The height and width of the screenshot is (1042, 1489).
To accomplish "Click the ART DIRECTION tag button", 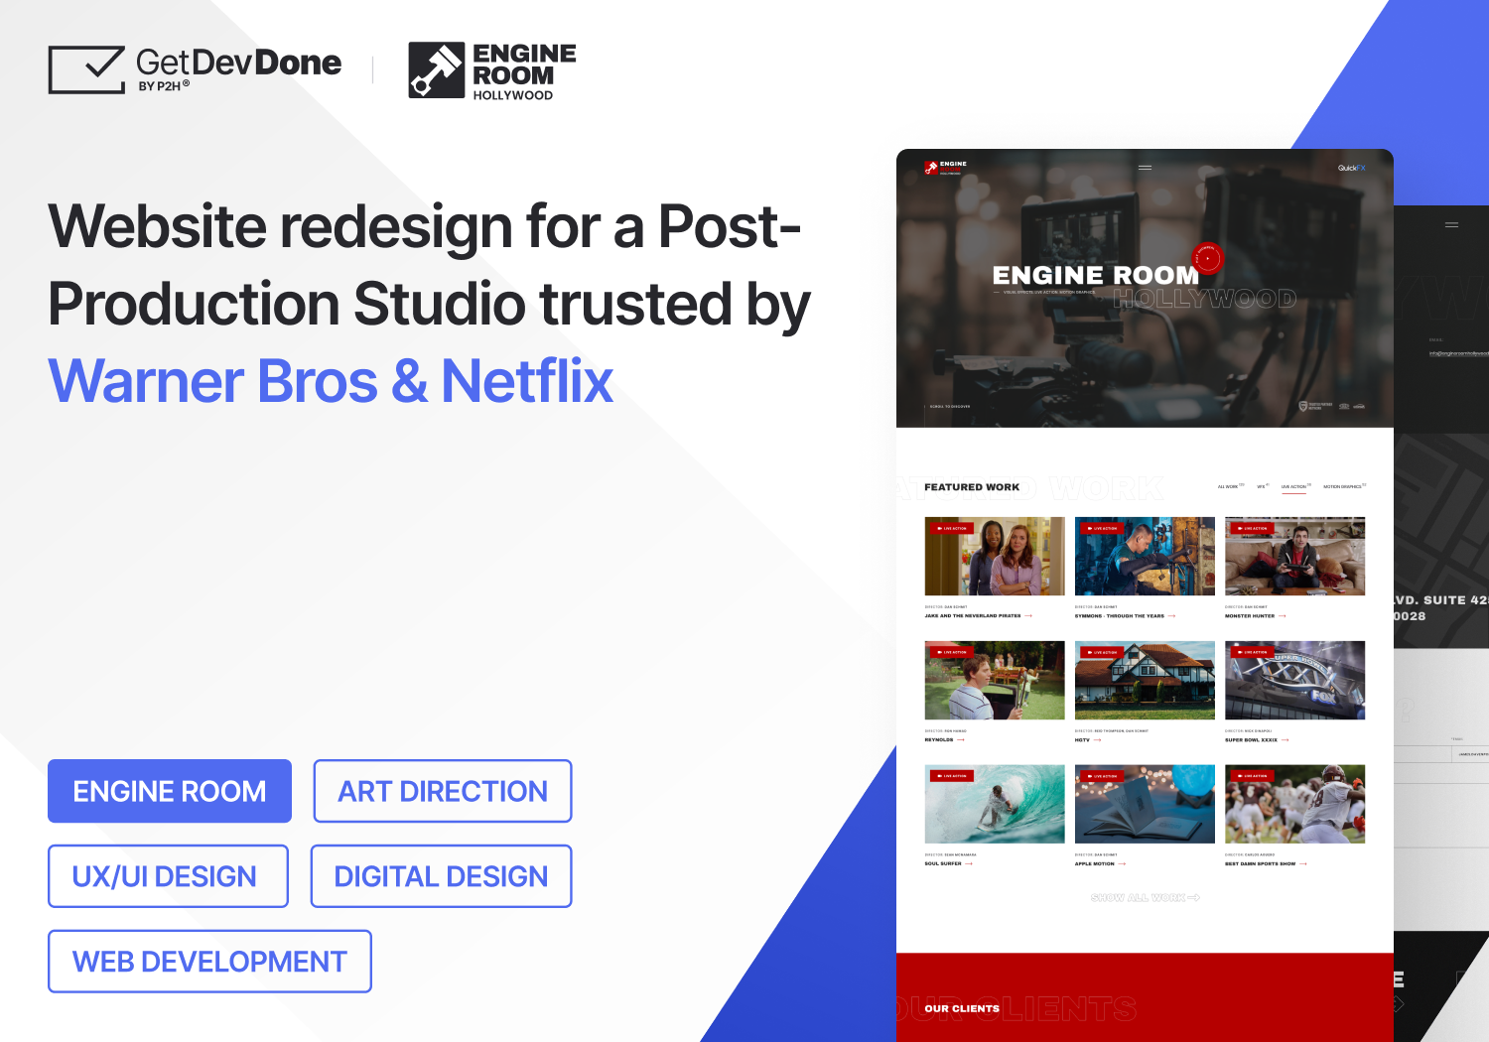I will (443, 791).
